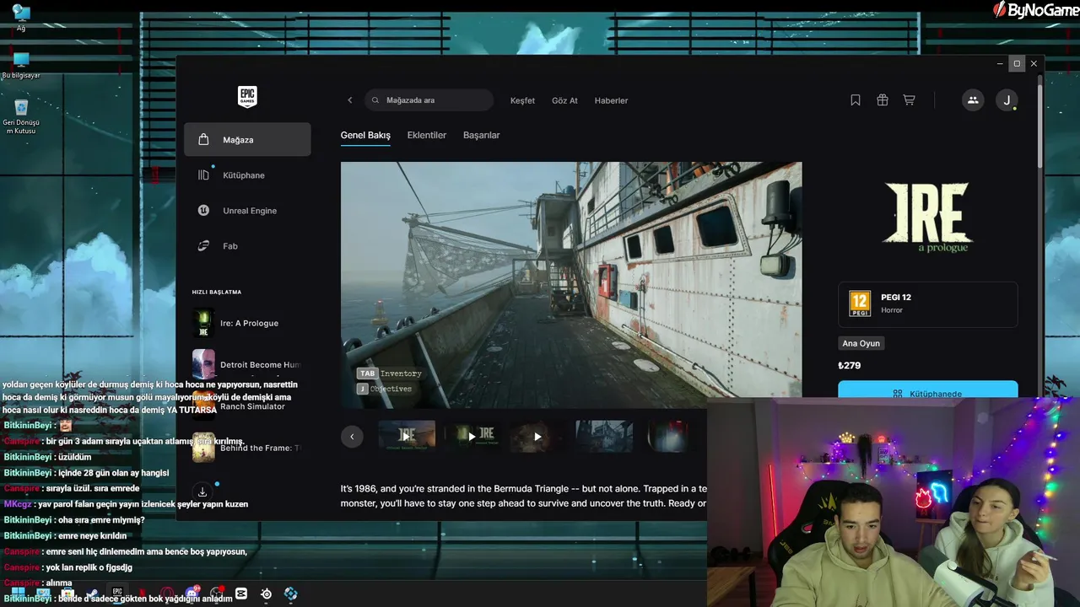Screen dimensions: 1080x607
Task: Click the Horror genre label under PEGI 12
Action: [x=892, y=310]
